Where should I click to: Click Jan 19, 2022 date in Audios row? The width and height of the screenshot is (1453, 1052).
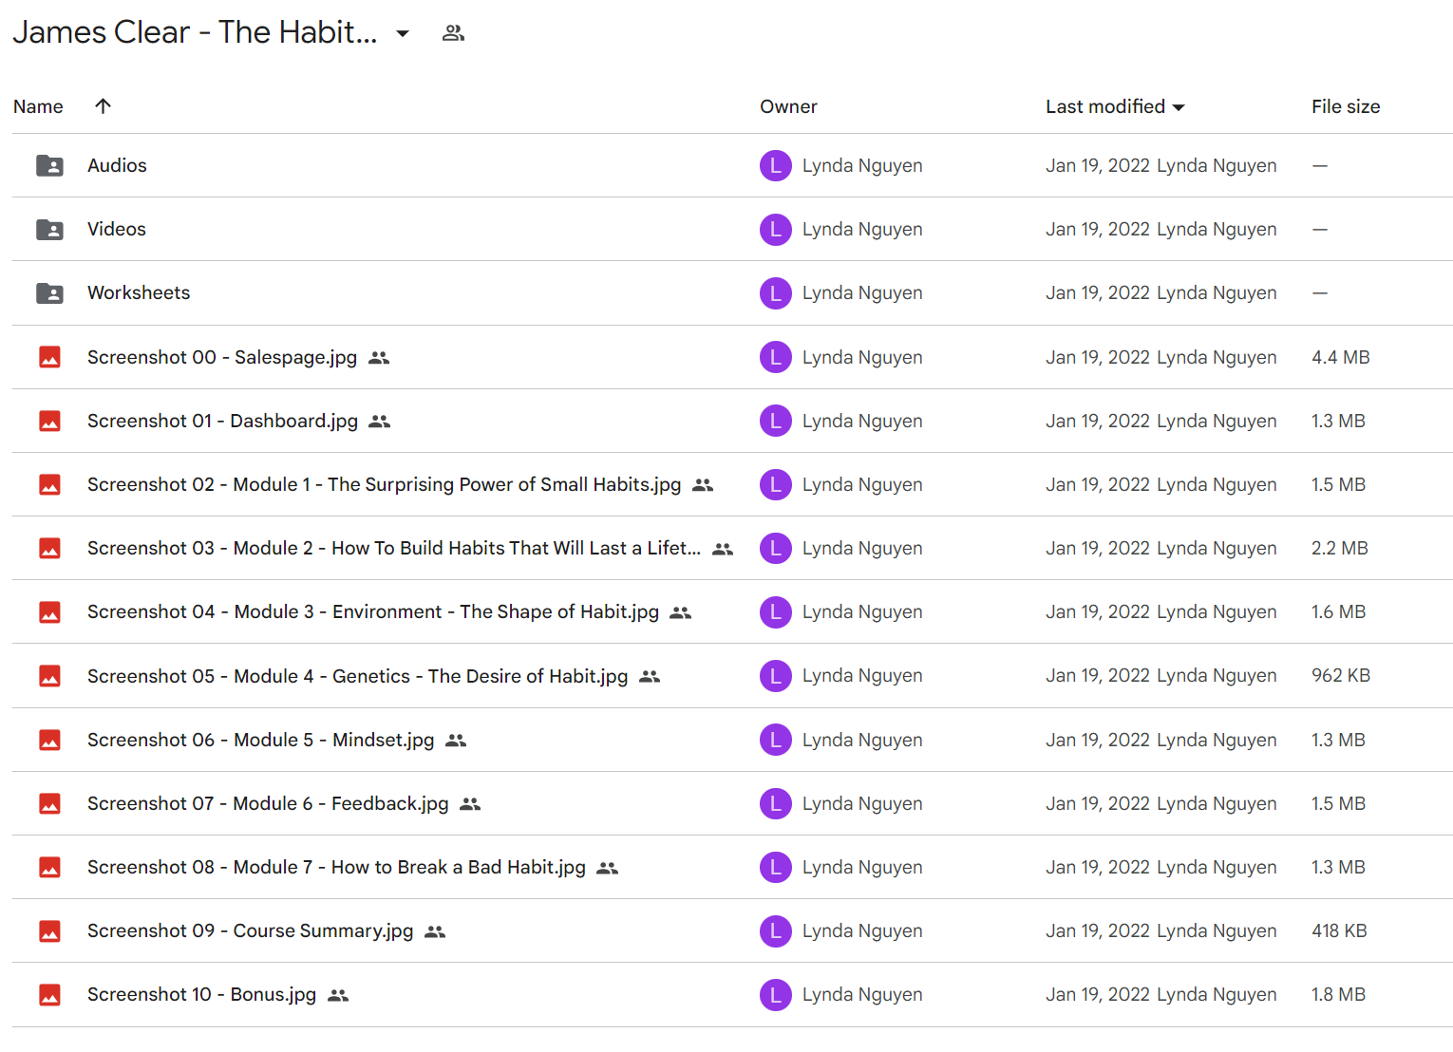1098,165
